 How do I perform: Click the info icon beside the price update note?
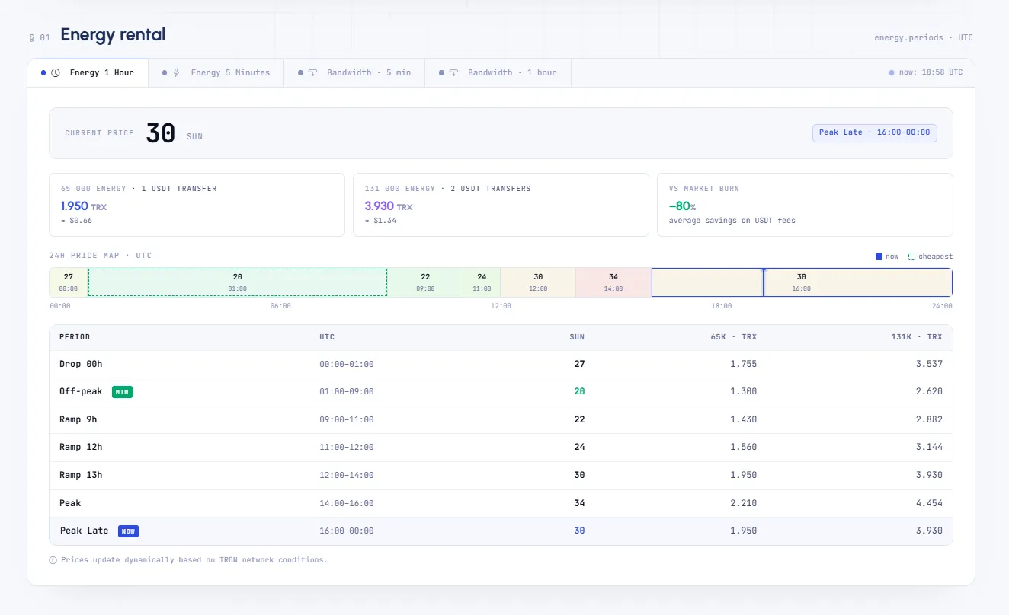click(x=53, y=560)
